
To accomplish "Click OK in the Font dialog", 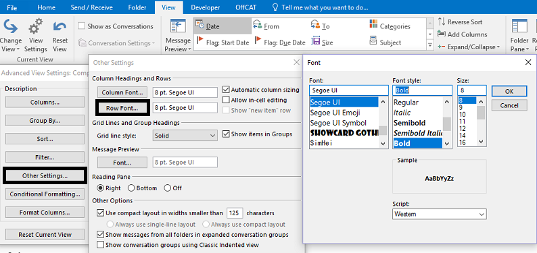I will [x=509, y=91].
